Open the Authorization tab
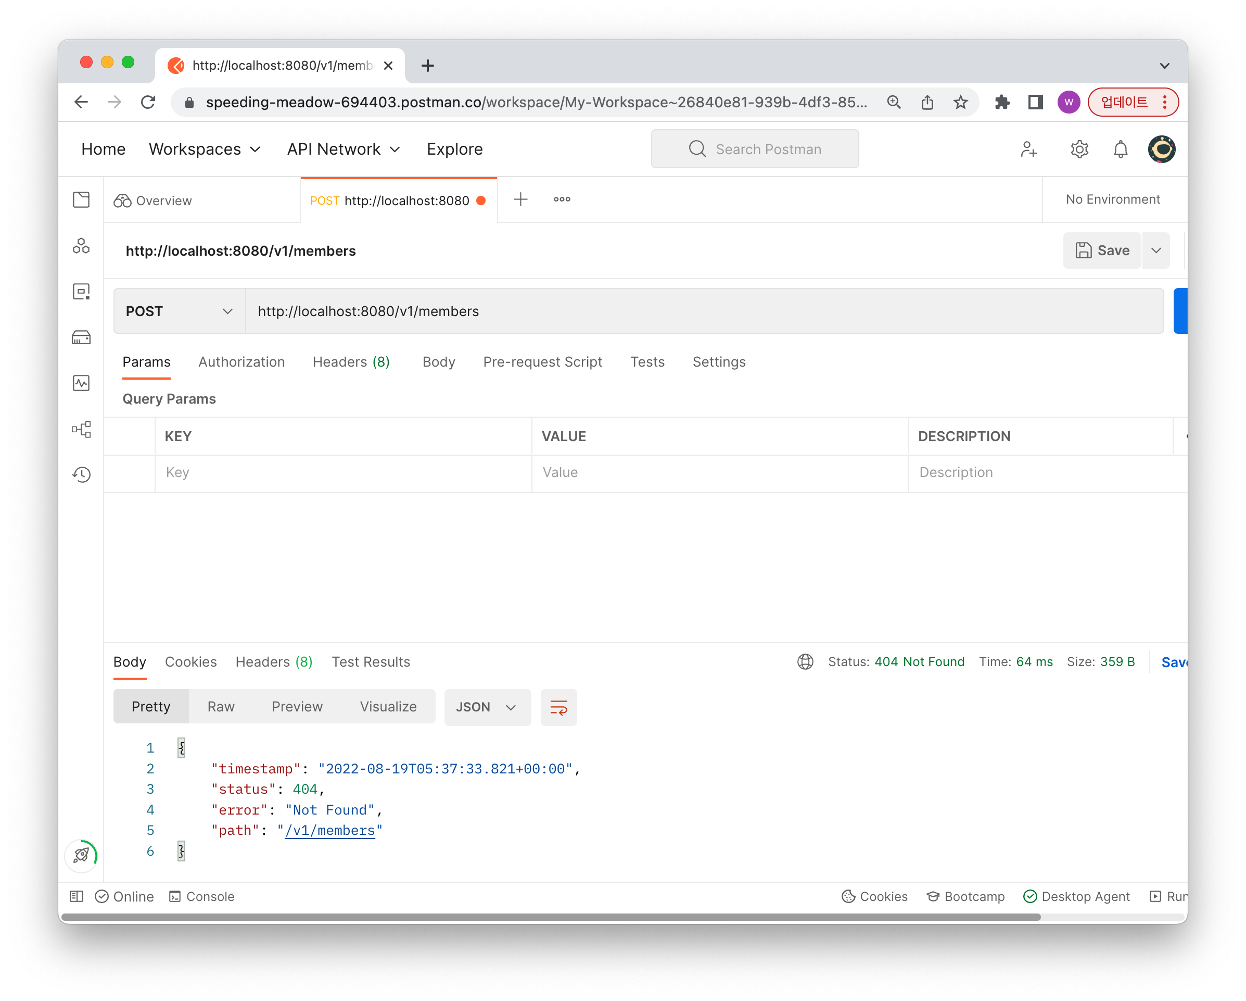 point(241,362)
